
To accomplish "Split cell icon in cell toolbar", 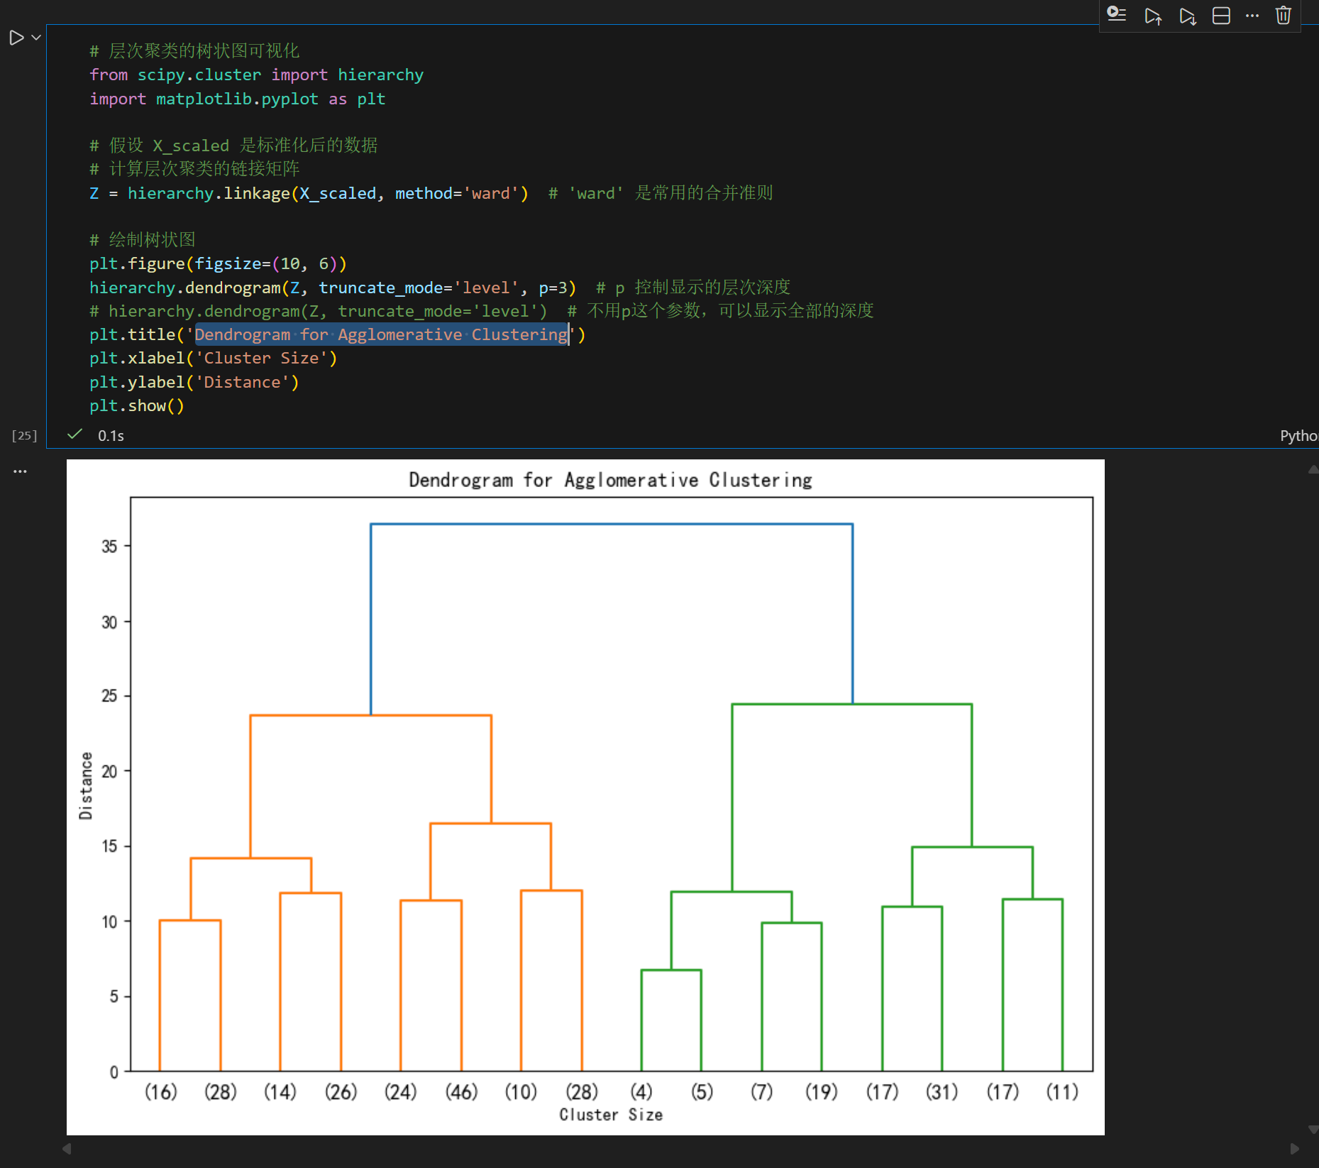I will click(x=1221, y=16).
